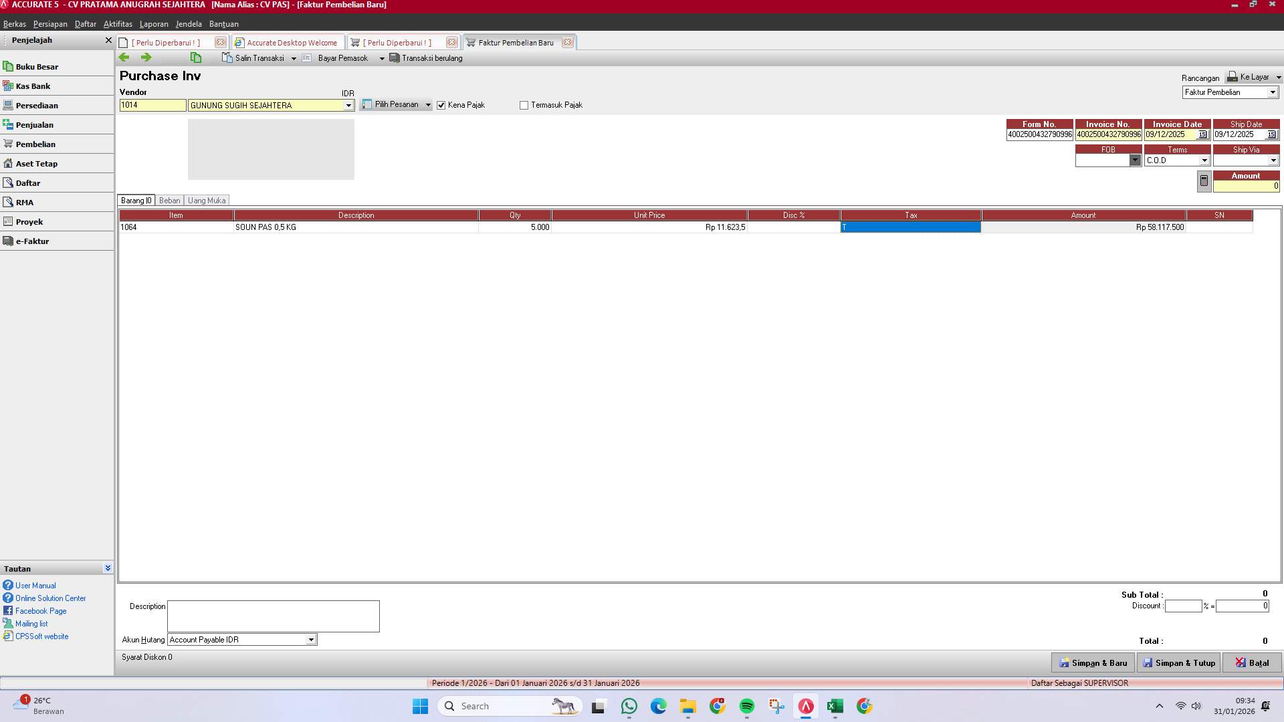Click the Simpan & Tutup button

tap(1179, 663)
